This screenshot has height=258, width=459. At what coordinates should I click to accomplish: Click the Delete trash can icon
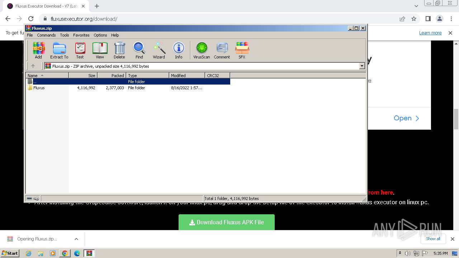[x=119, y=50]
